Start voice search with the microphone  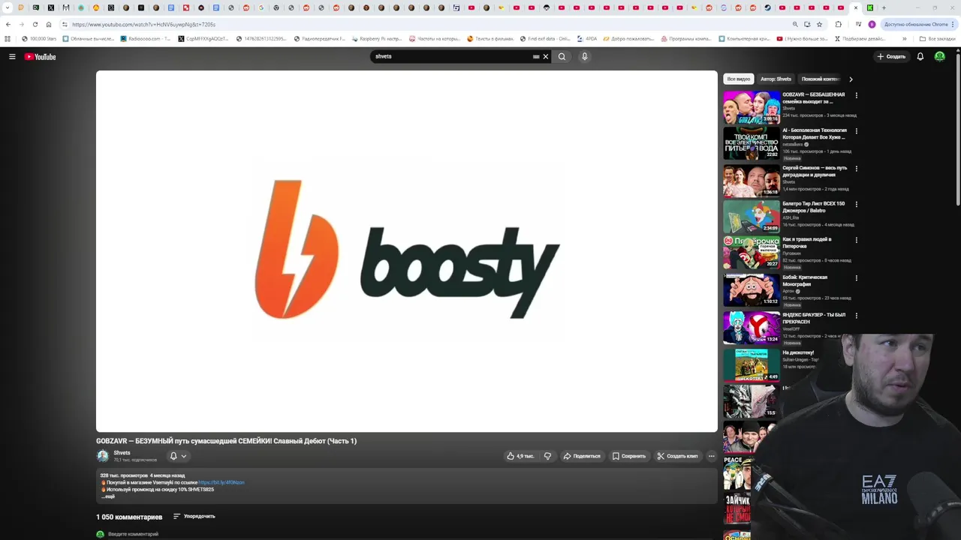coord(584,56)
